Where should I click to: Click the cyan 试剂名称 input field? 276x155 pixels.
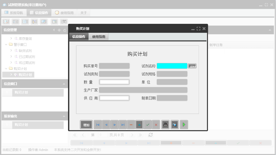tap(172, 66)
